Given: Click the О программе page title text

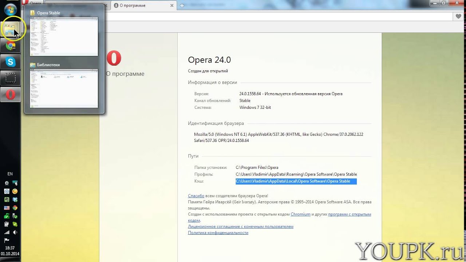Looking at the screenshot, I should (x=125, y=74).
